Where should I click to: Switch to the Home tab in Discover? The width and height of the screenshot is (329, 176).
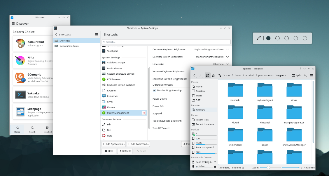click(x=17, y=130)
